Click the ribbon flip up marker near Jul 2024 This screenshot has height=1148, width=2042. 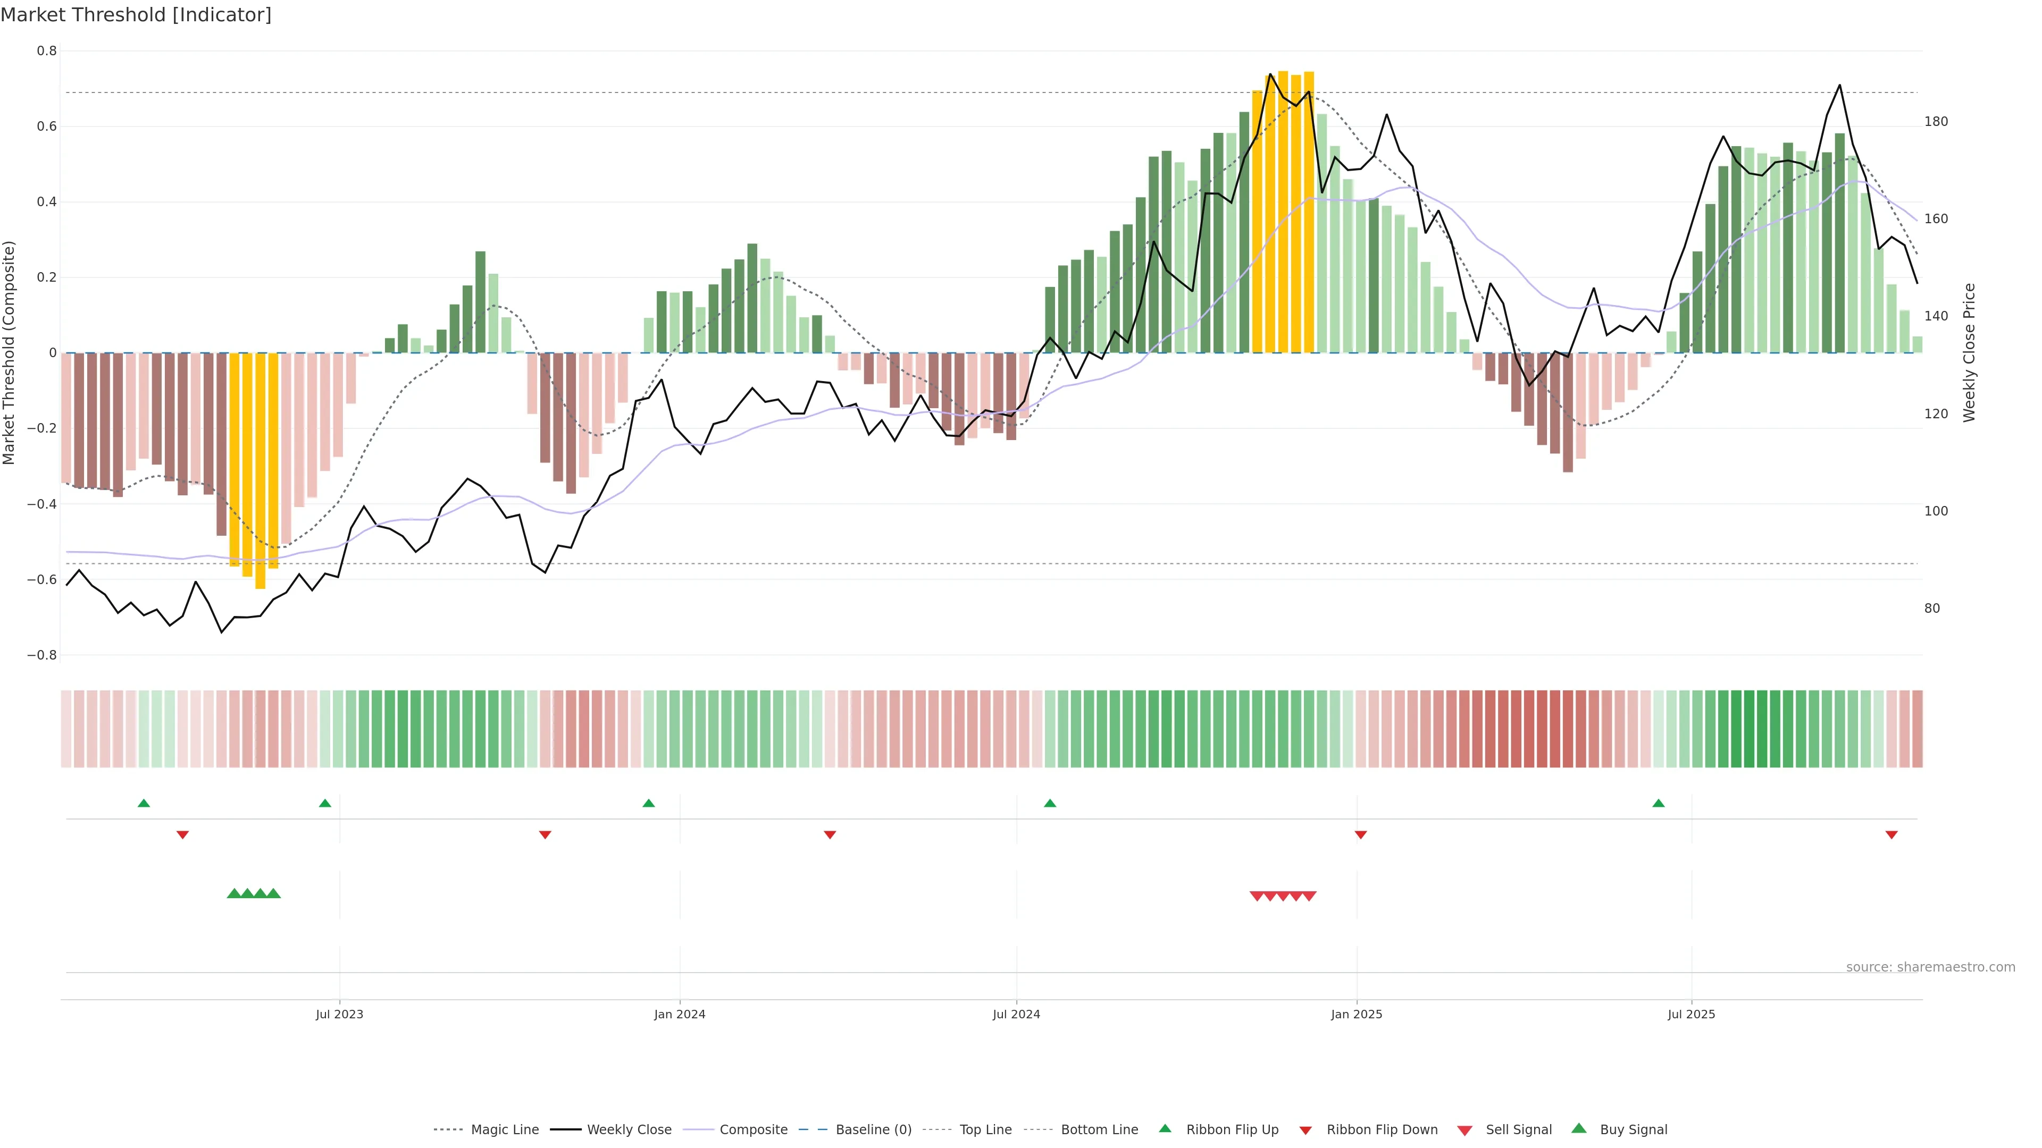(1050, 804)
